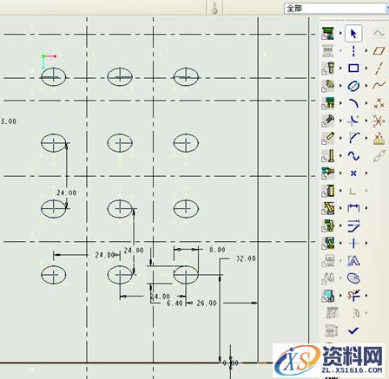
Task: Open the sketcher Palette tool
Action: (353, 278)
